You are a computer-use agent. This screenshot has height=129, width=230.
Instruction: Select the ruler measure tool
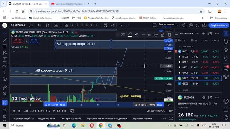[x=5, y=87]
